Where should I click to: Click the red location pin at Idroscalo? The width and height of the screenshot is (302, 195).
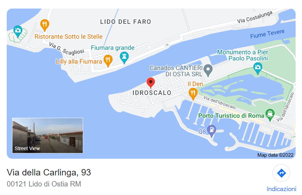(151, 83)
